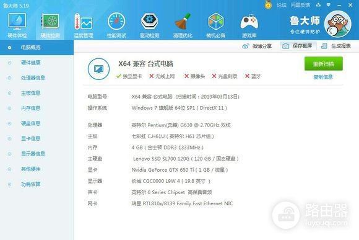
Task: Click the 电脑型号 scan date line
Action: [x=185, y=97]
